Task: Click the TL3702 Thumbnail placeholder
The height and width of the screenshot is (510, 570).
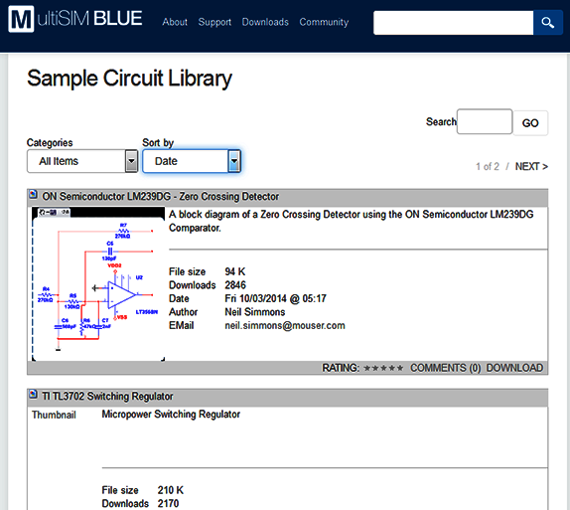Action: point(54,415)
